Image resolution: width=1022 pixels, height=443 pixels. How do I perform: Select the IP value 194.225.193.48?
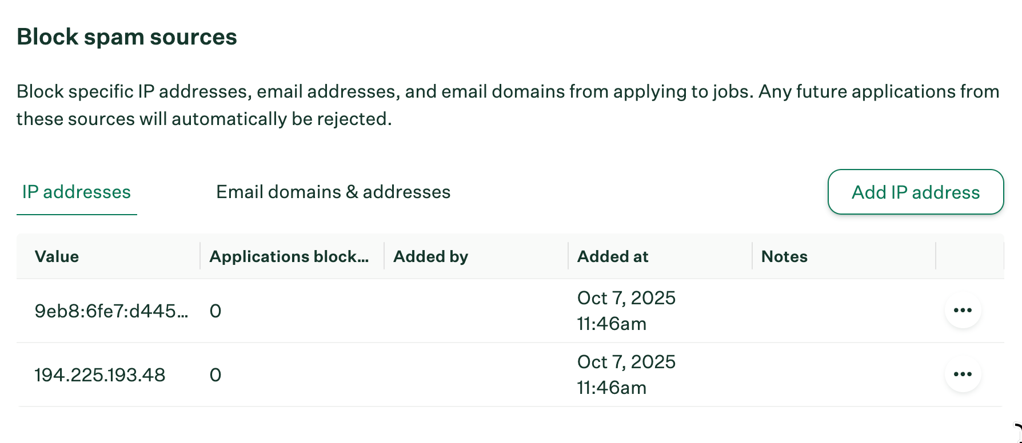pos(100,374)
